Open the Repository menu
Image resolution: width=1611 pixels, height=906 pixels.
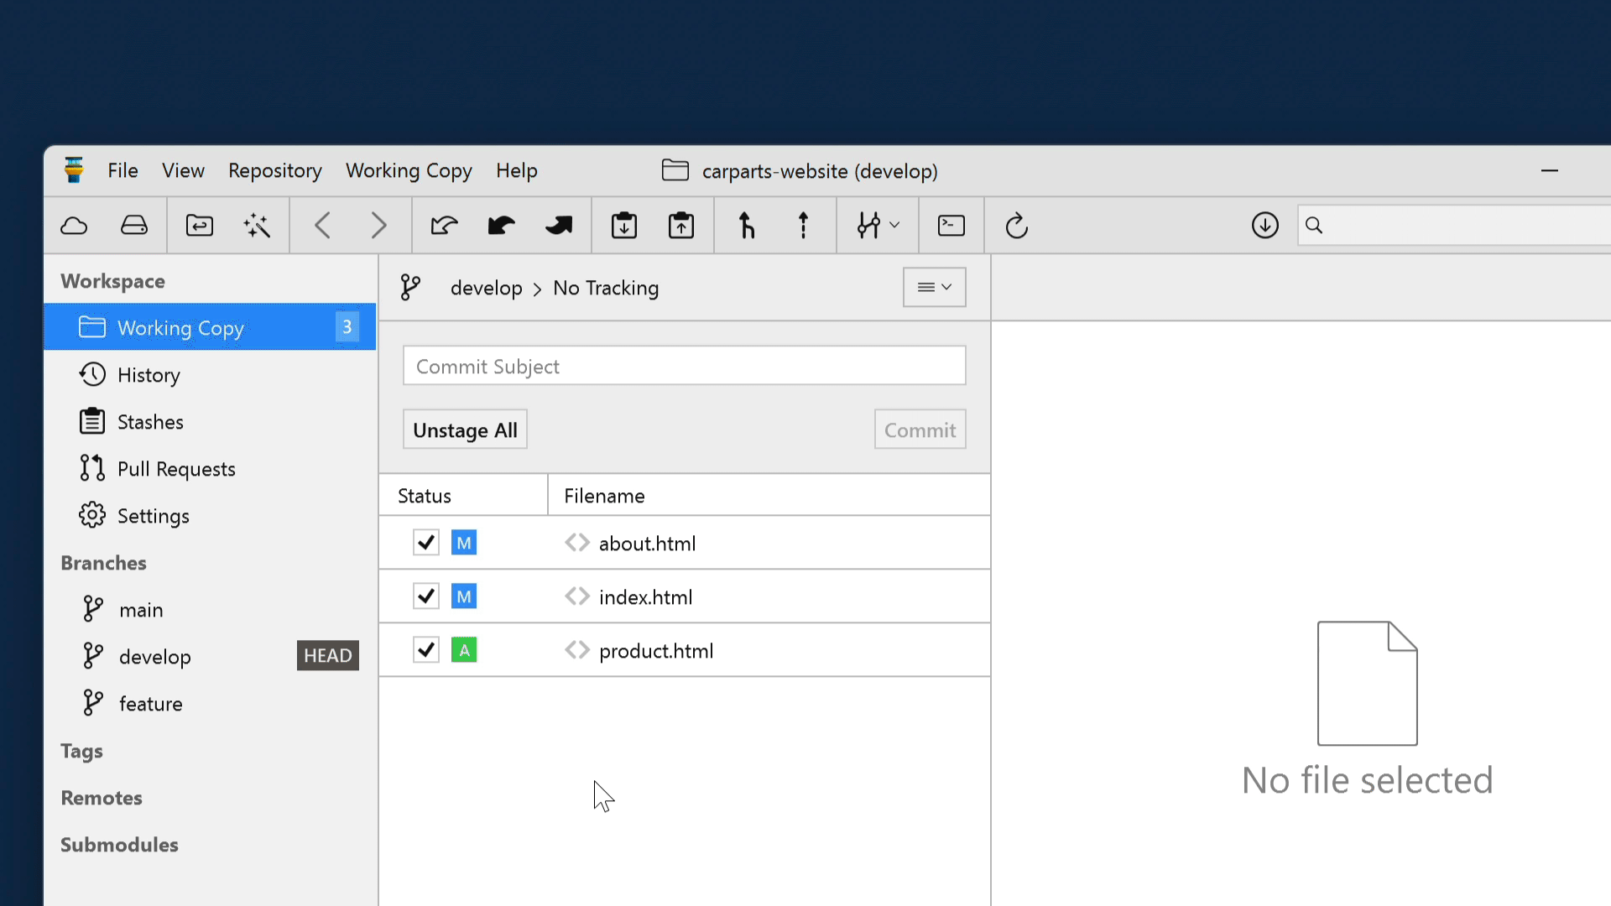pyautogui.click(x=274, y=171)
